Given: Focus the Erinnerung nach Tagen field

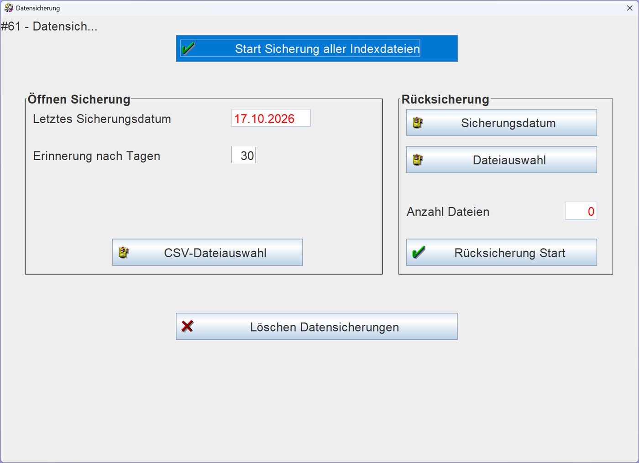Looking at the screenshot, I should coord(244,155).
